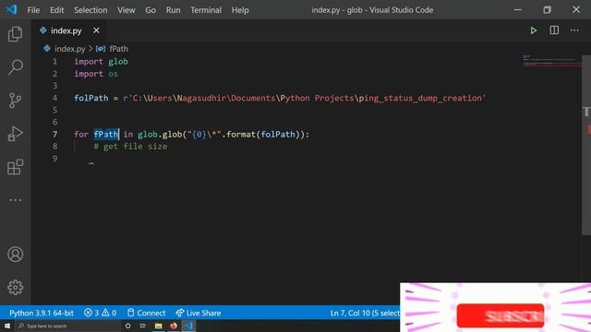Open the Windows Start menu

(x=7, y=326)
